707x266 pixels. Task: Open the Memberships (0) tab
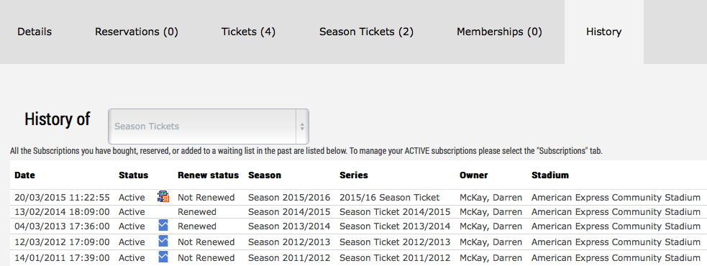pyautogui.click(x=500, y=32)
